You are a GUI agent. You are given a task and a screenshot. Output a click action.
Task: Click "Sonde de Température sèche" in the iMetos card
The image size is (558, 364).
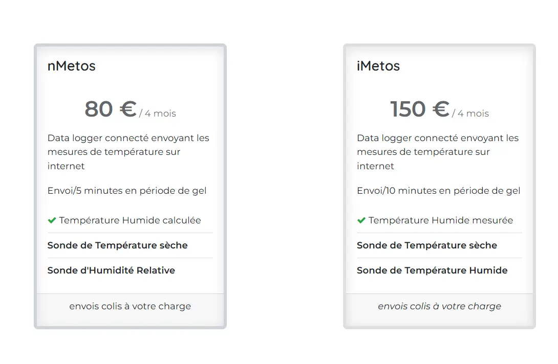(x=427, y=245)
